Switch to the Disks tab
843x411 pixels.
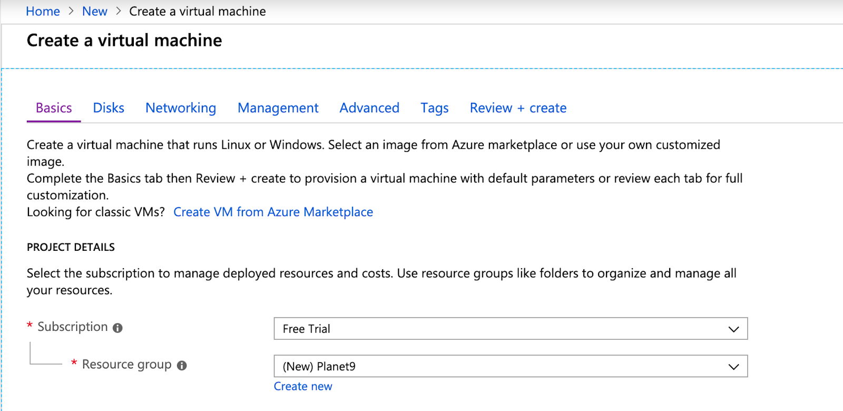point(109,108)
